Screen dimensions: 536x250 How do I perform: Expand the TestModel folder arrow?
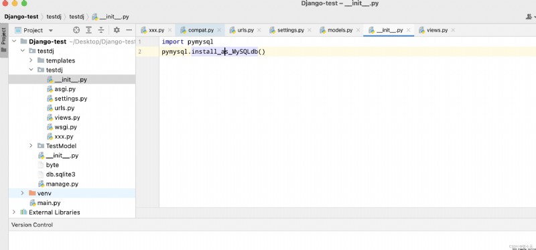pyautogui.click(x=31, y=145)
